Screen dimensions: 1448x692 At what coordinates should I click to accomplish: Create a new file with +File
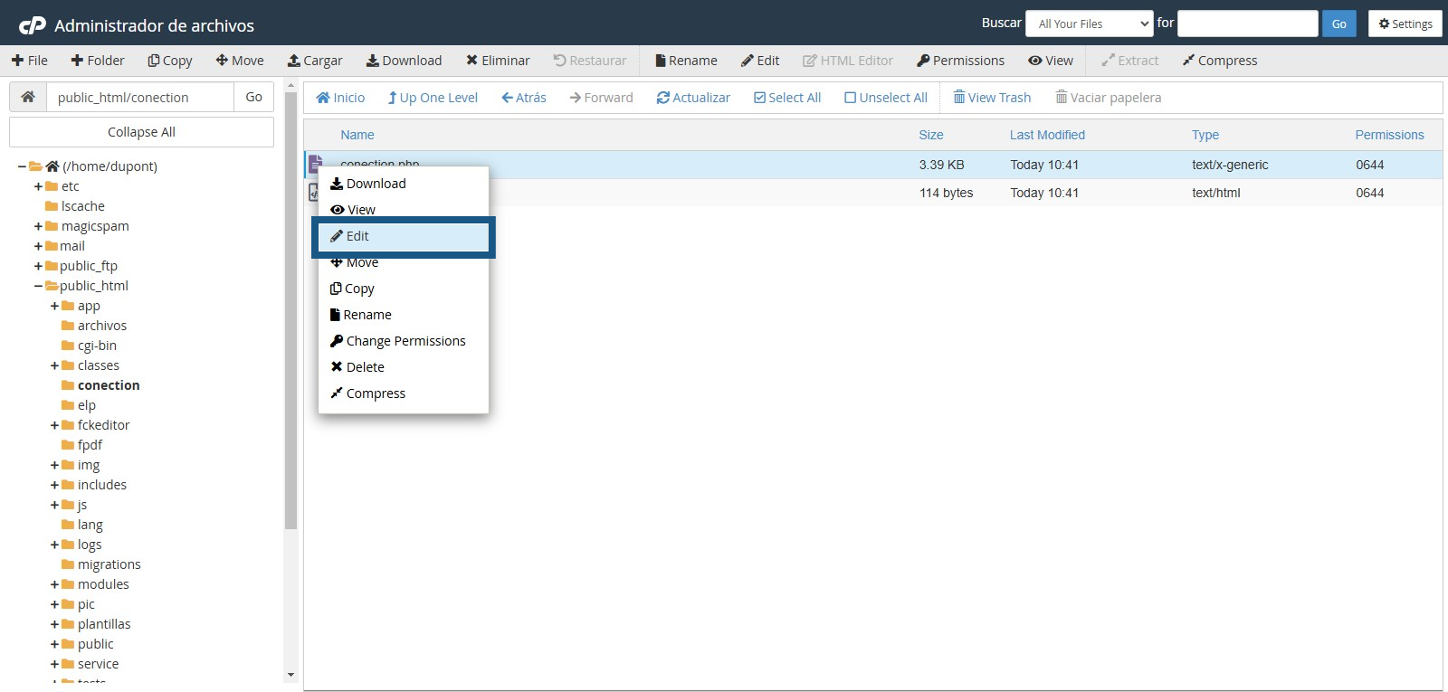pos(30,61)
